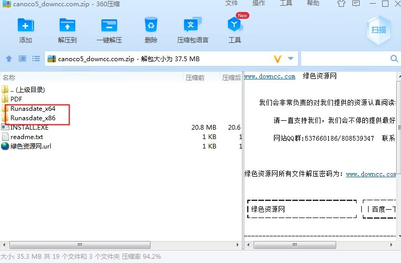Open the 工具 toolbar icon marked New

[x=235, y=25]
